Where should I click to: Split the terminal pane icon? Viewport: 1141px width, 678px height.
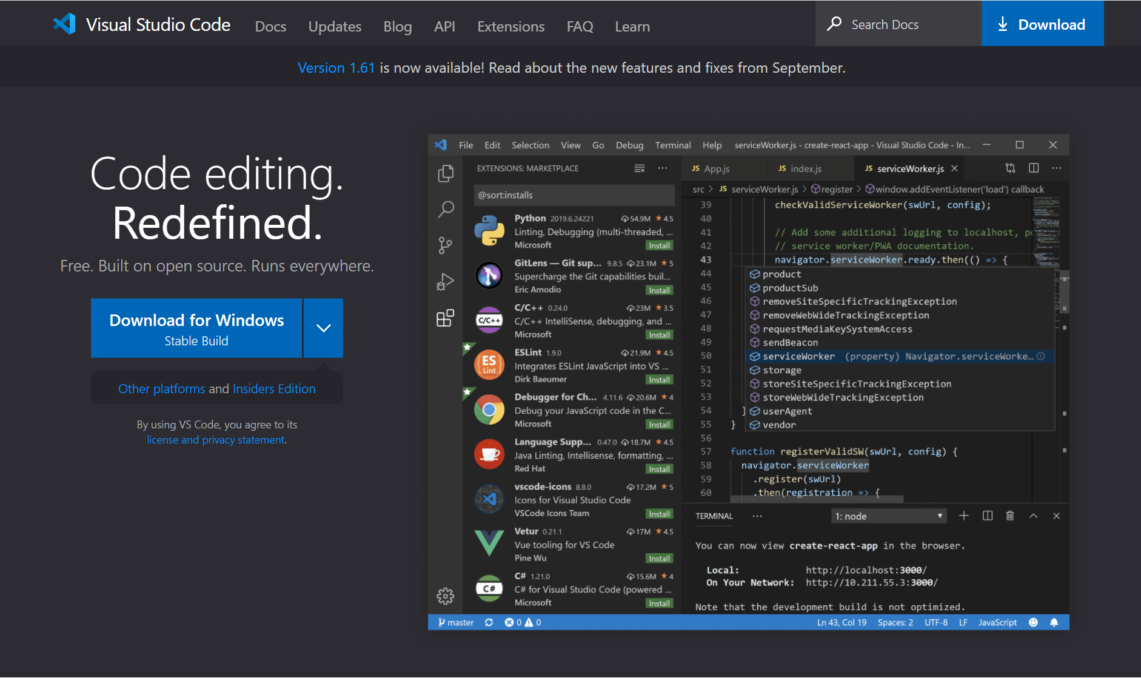pyautogui.click(x=988, y=516)
